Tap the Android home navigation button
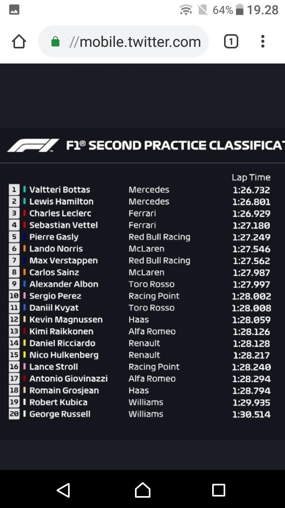 (142, 490)
